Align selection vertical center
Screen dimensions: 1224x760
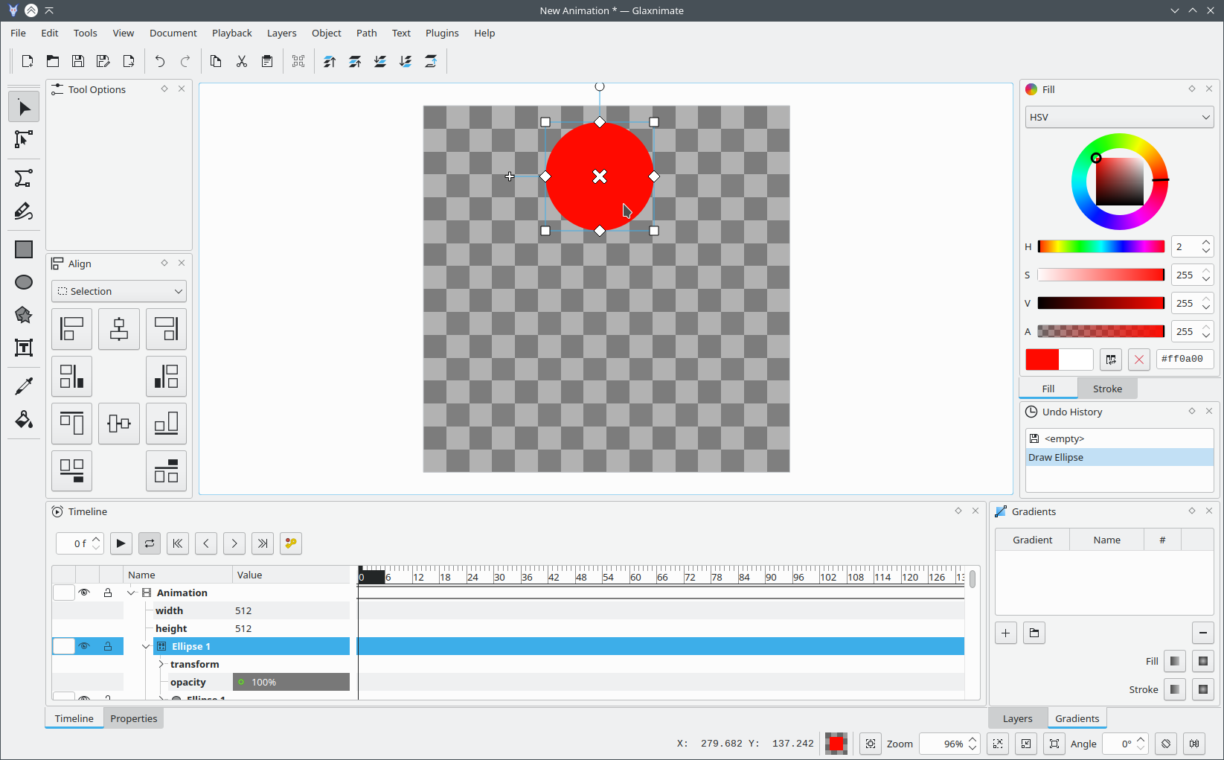(x=119, y=424)
